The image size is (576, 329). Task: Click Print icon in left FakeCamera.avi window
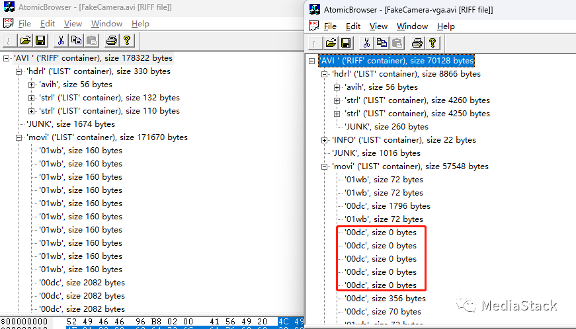pos(112,40)
